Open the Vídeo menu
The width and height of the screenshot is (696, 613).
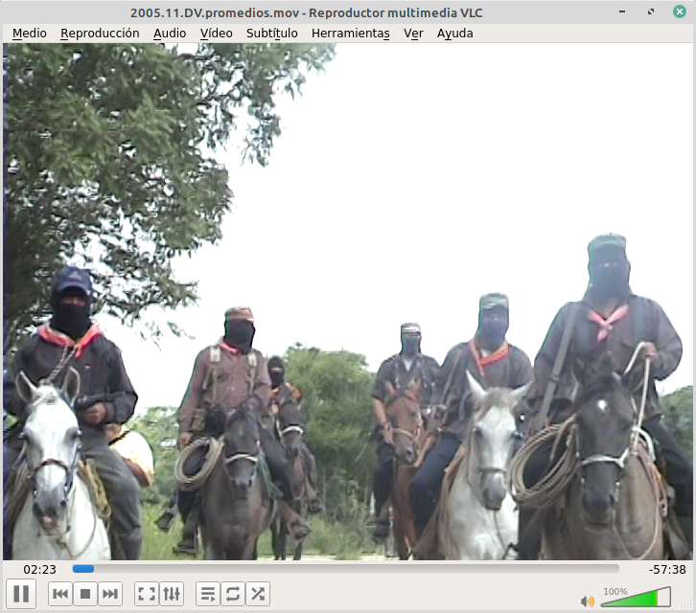tap(216, 34)
